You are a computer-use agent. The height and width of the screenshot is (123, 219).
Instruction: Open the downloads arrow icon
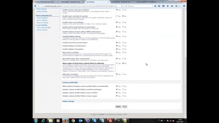(x=168, y=6)
